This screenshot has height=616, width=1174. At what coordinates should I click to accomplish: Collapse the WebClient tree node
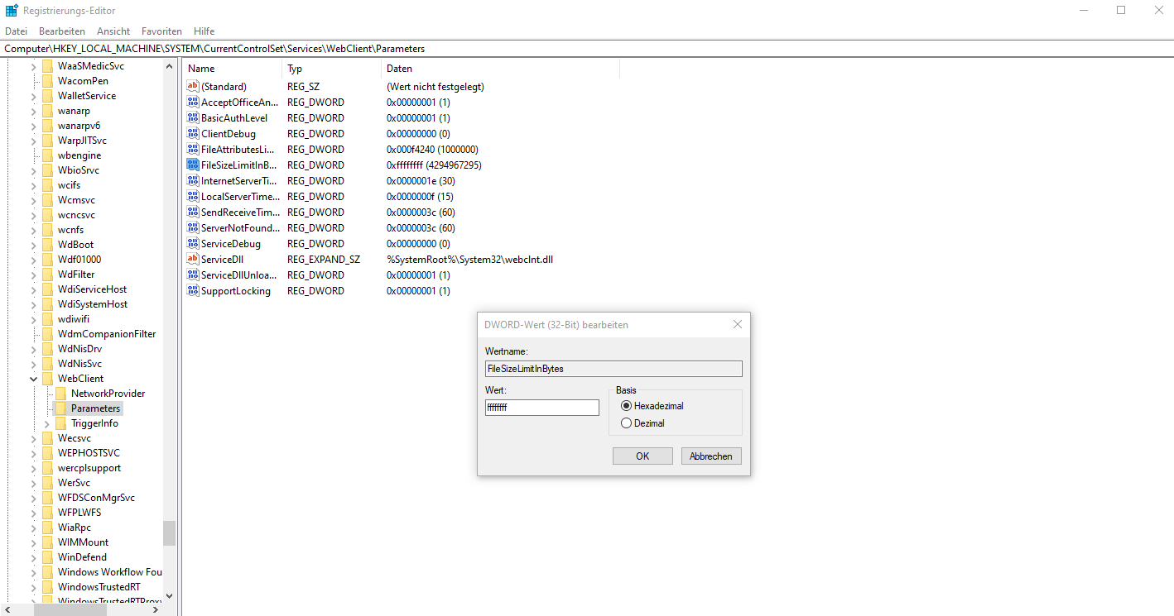tap(34, 379)
